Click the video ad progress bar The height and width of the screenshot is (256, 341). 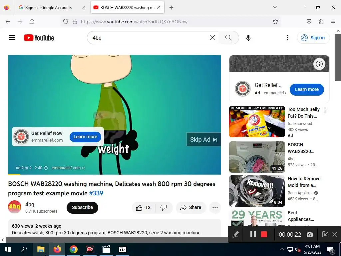[x=115, y=174]
